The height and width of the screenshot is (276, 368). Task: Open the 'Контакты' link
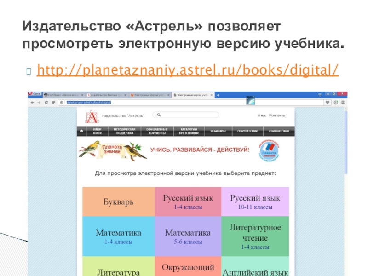[277, 115]
